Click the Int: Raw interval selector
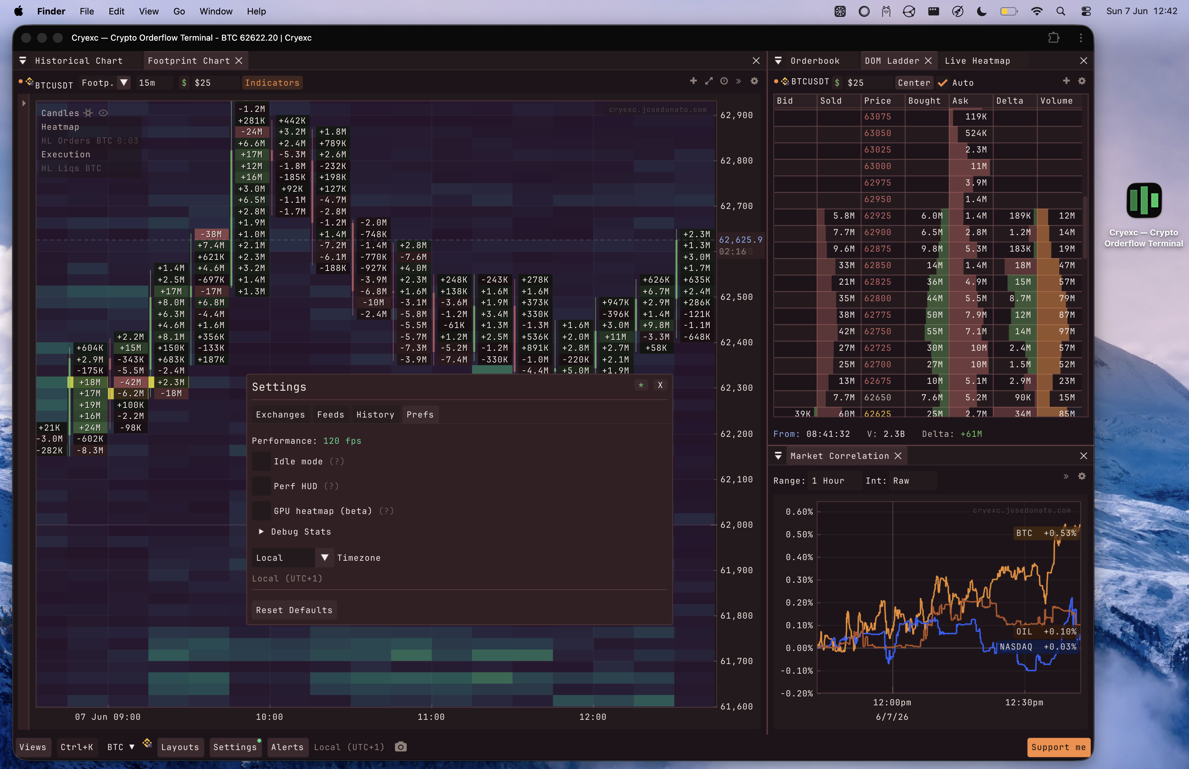1189x769 pixels. pyautogui.click(x=912, y=481)
